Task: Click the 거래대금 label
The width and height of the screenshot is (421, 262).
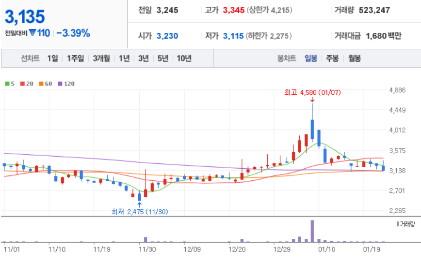Action: click(x=347, y=36)
